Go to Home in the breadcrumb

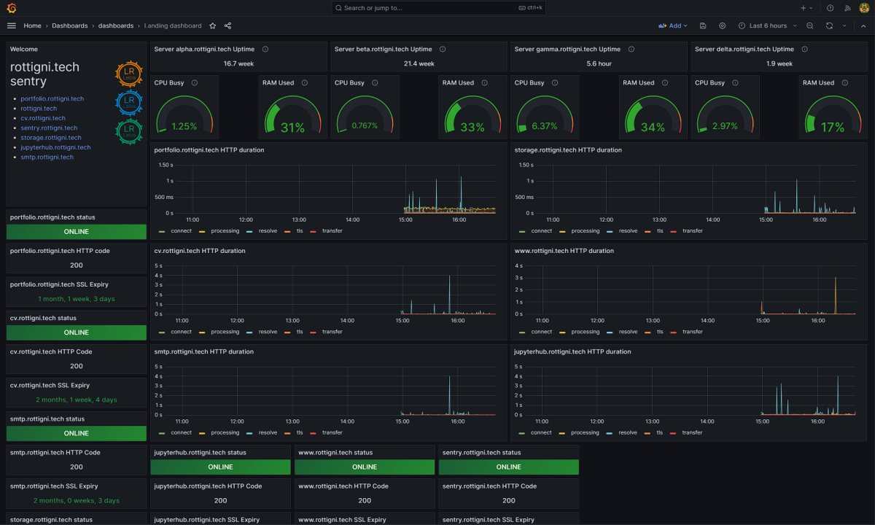[32, 26]
